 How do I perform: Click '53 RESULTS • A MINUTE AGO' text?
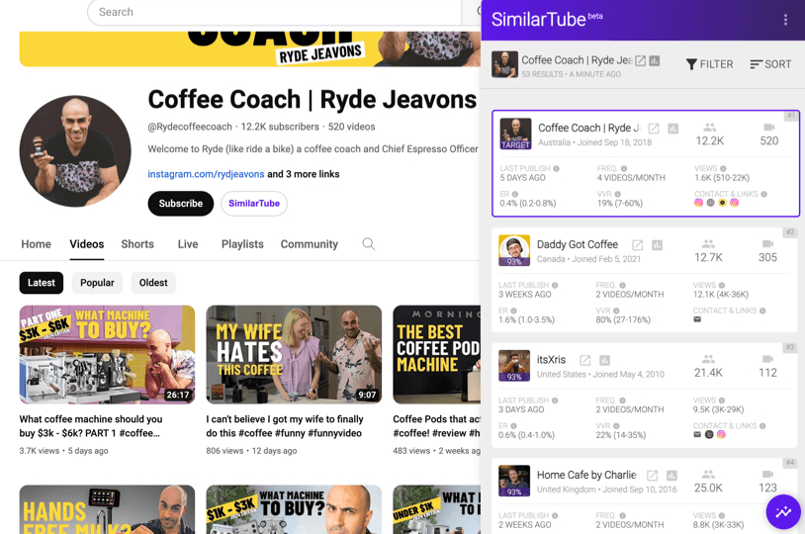tap(572, 74)
